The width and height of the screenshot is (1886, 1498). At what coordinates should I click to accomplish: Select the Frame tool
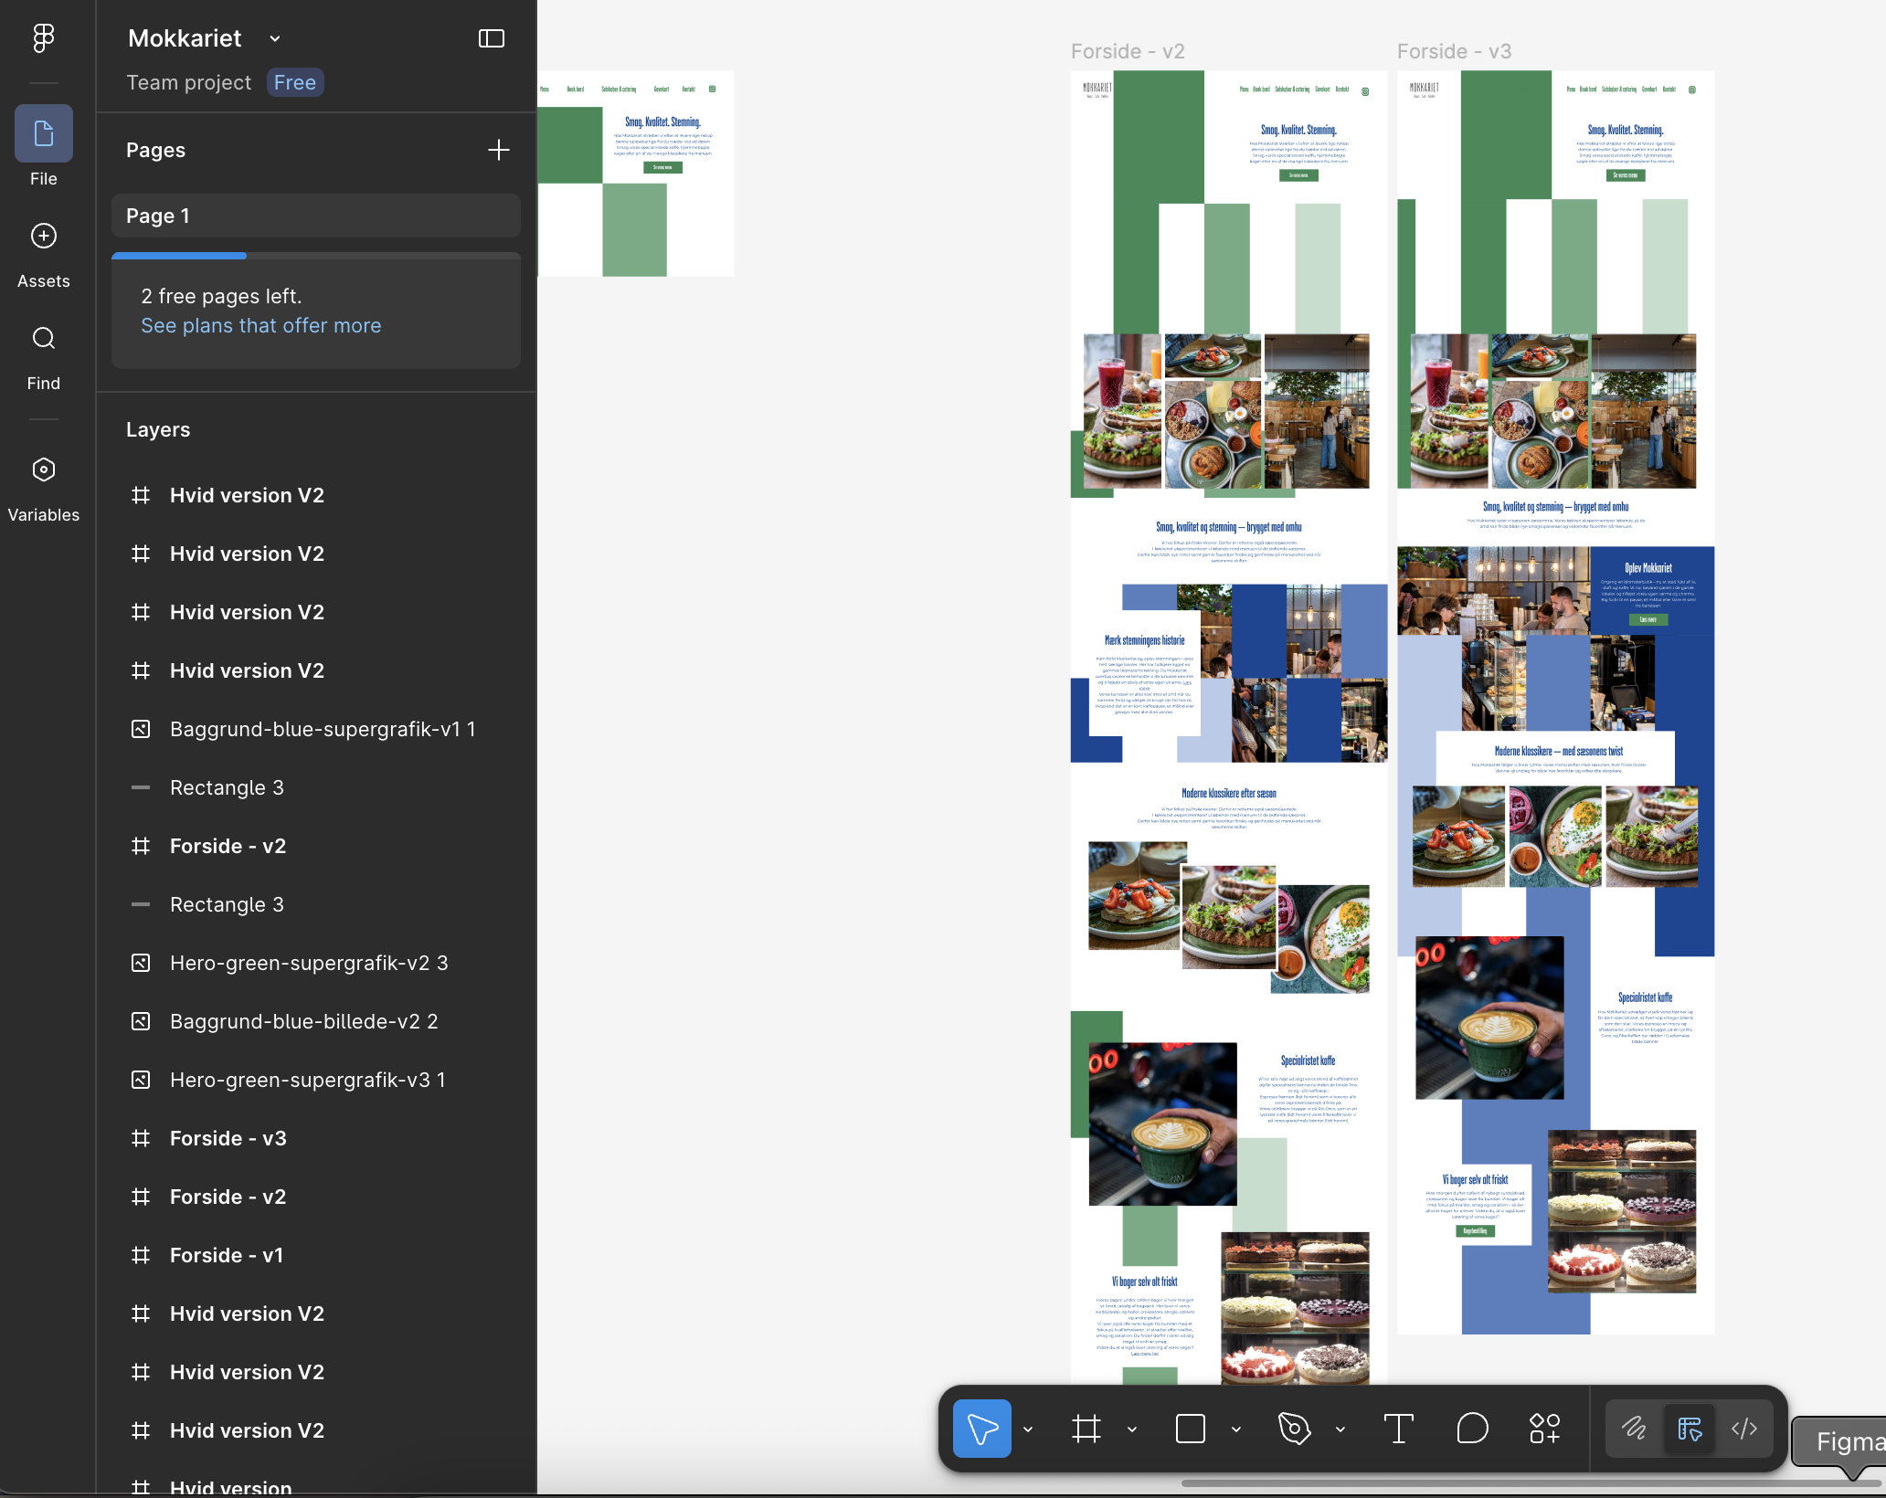(x=1086, y=1429)
